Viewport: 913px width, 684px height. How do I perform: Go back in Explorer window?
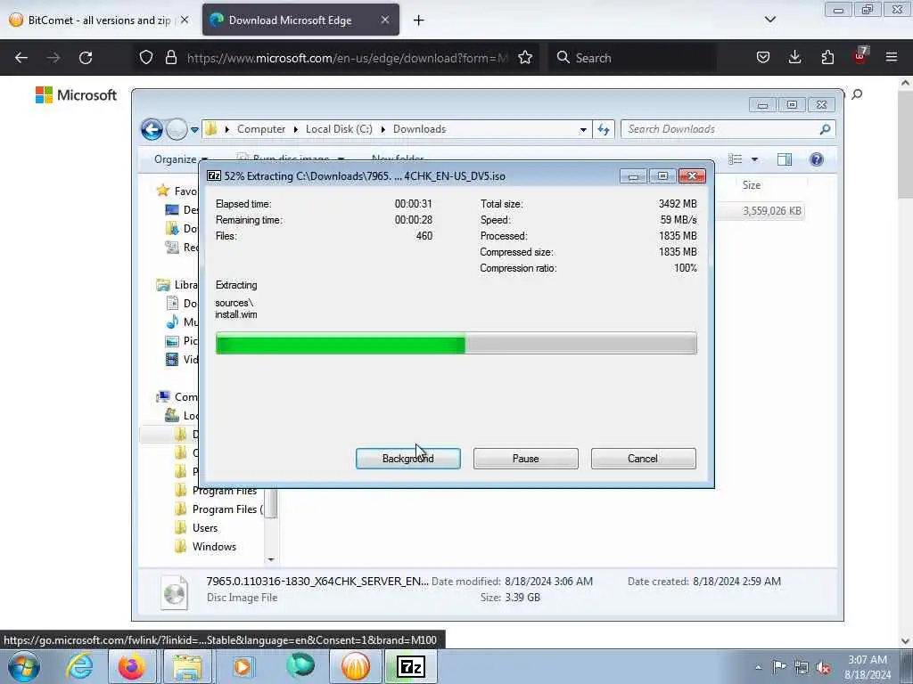152,129
